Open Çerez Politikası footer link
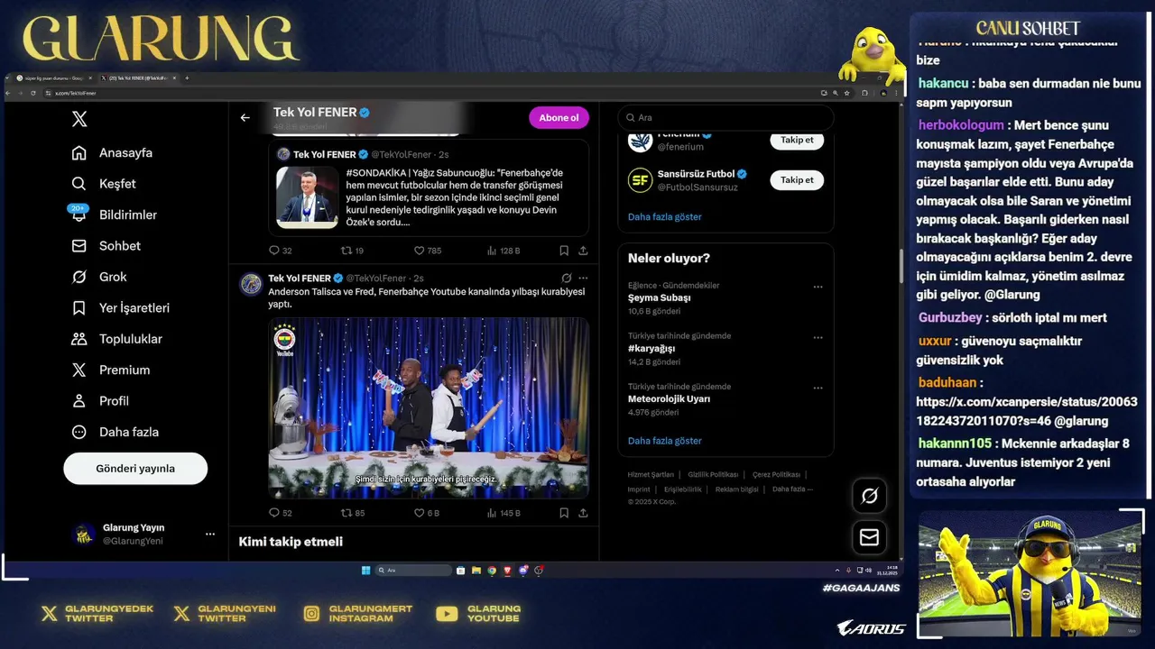 click(776, 474)
